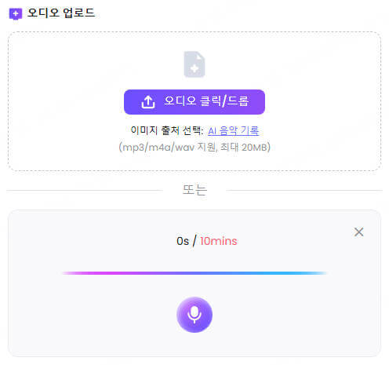The image size is (389, 365).
Task: Close the recording panel with the X
Action: click(x=358, y=232)
